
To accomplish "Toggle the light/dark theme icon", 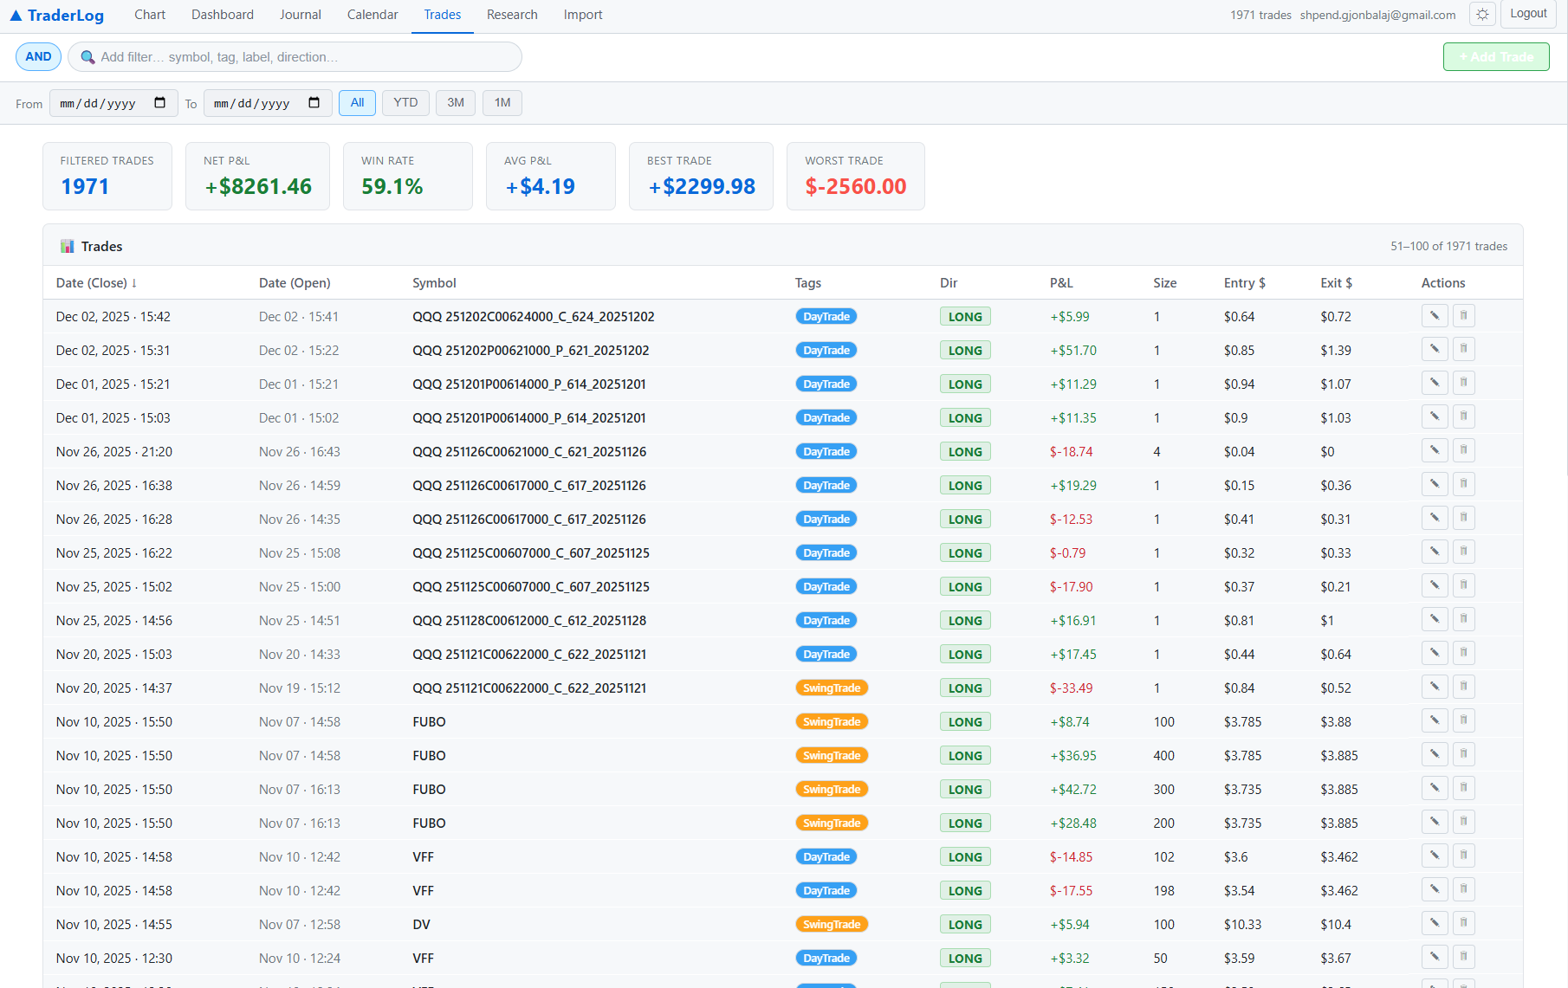I will pyautogui.click(x=1482, y=15).
